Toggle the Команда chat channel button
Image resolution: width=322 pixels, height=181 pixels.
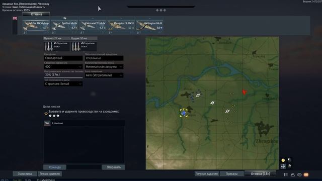(x=55, y=167)
